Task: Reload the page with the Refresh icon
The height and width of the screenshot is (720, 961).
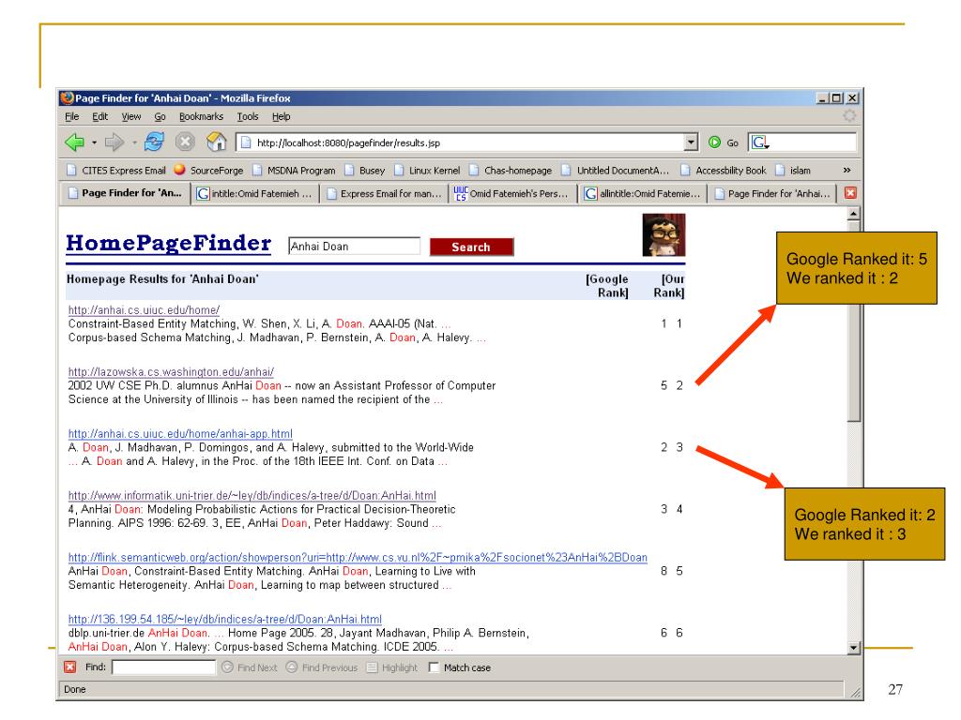Action: click(x=154, y=142)
